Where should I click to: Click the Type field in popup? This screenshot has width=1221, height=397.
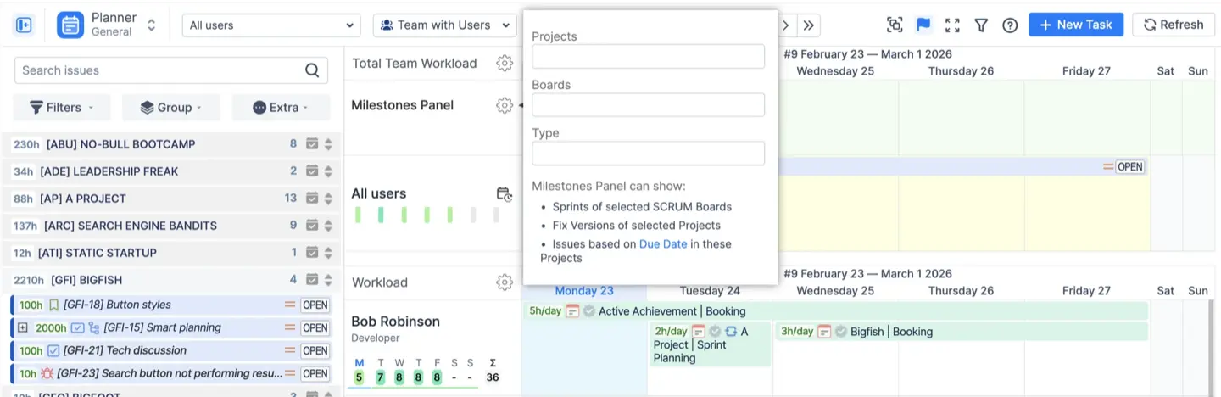tap(649, 154)
